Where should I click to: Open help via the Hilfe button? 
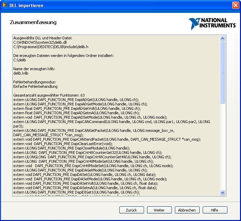click(215, 210)
